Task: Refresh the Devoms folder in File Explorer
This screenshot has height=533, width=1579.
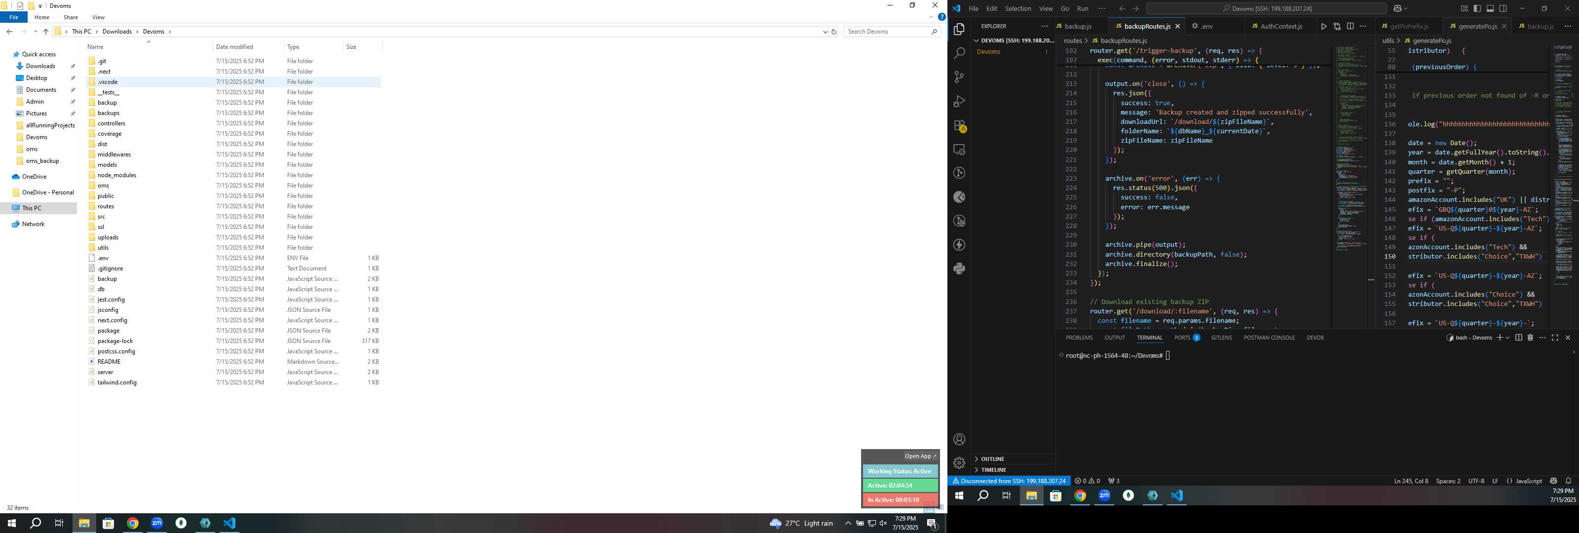Action: tap(833, 32)
